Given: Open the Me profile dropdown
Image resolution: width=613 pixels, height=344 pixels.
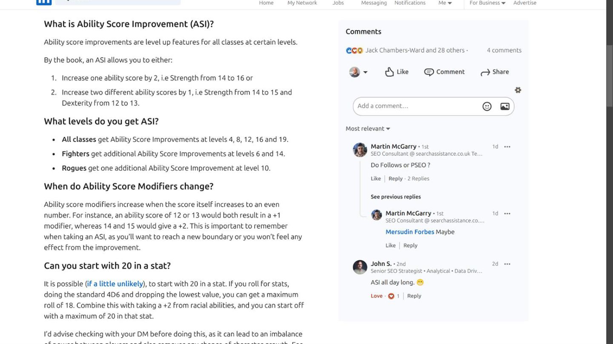Looking at the screenshot, I should point(445,3).
